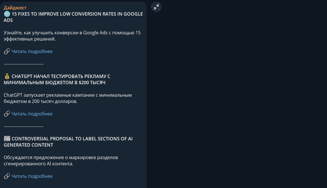Click the empty dark area beside the message
The image size is (327, 188).
click(236, 99)
